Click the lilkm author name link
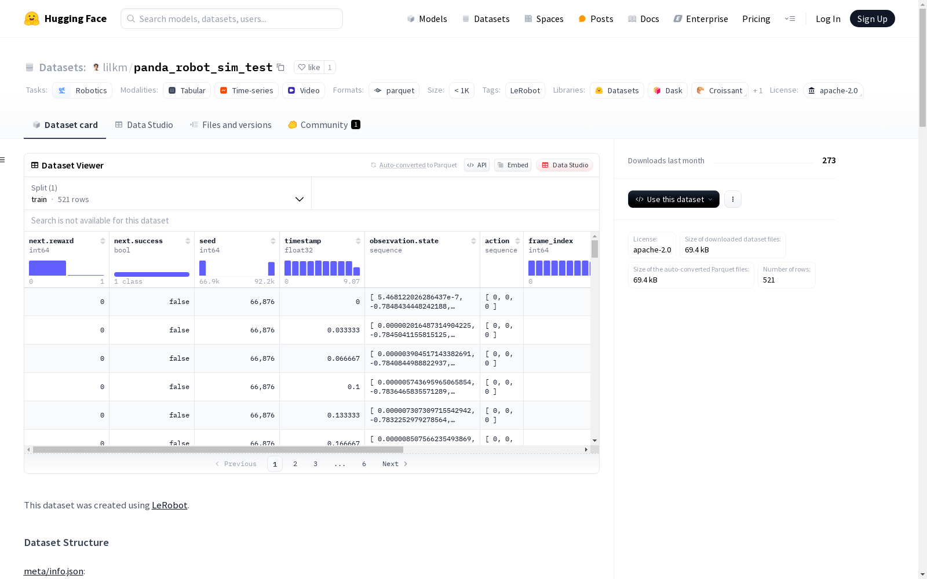The width and height of the screenshot is (927, 579). (x=115, y=67)
